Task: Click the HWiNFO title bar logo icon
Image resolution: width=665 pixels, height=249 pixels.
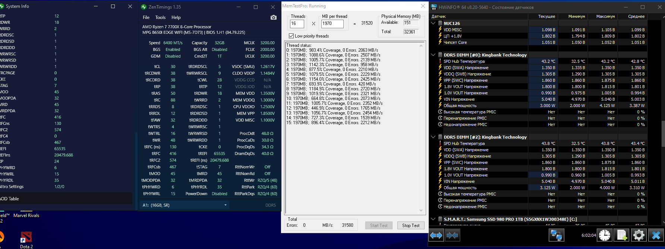Action: pos(434,7)
